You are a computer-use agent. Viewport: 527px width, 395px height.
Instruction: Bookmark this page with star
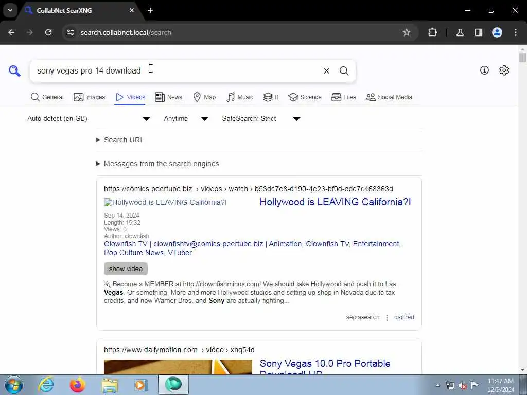[407, 32]
